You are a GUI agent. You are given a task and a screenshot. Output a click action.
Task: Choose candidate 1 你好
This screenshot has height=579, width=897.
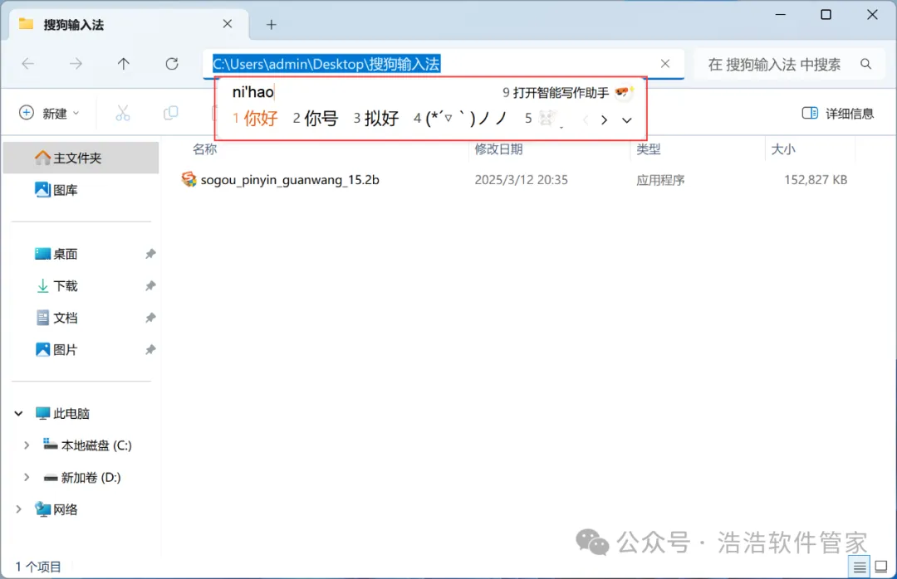click(x=255, y=119)
